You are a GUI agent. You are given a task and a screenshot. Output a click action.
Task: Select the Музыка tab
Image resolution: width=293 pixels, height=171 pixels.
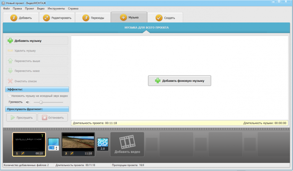coord(129,18)
